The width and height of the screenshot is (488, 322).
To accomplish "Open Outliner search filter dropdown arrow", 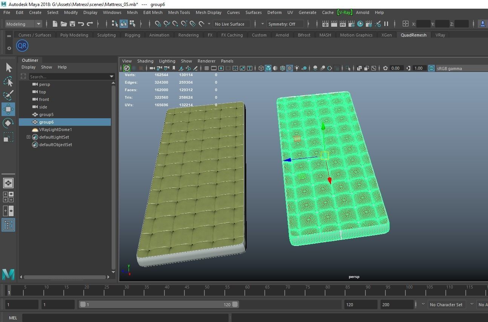I will click(x=112, y=76).
